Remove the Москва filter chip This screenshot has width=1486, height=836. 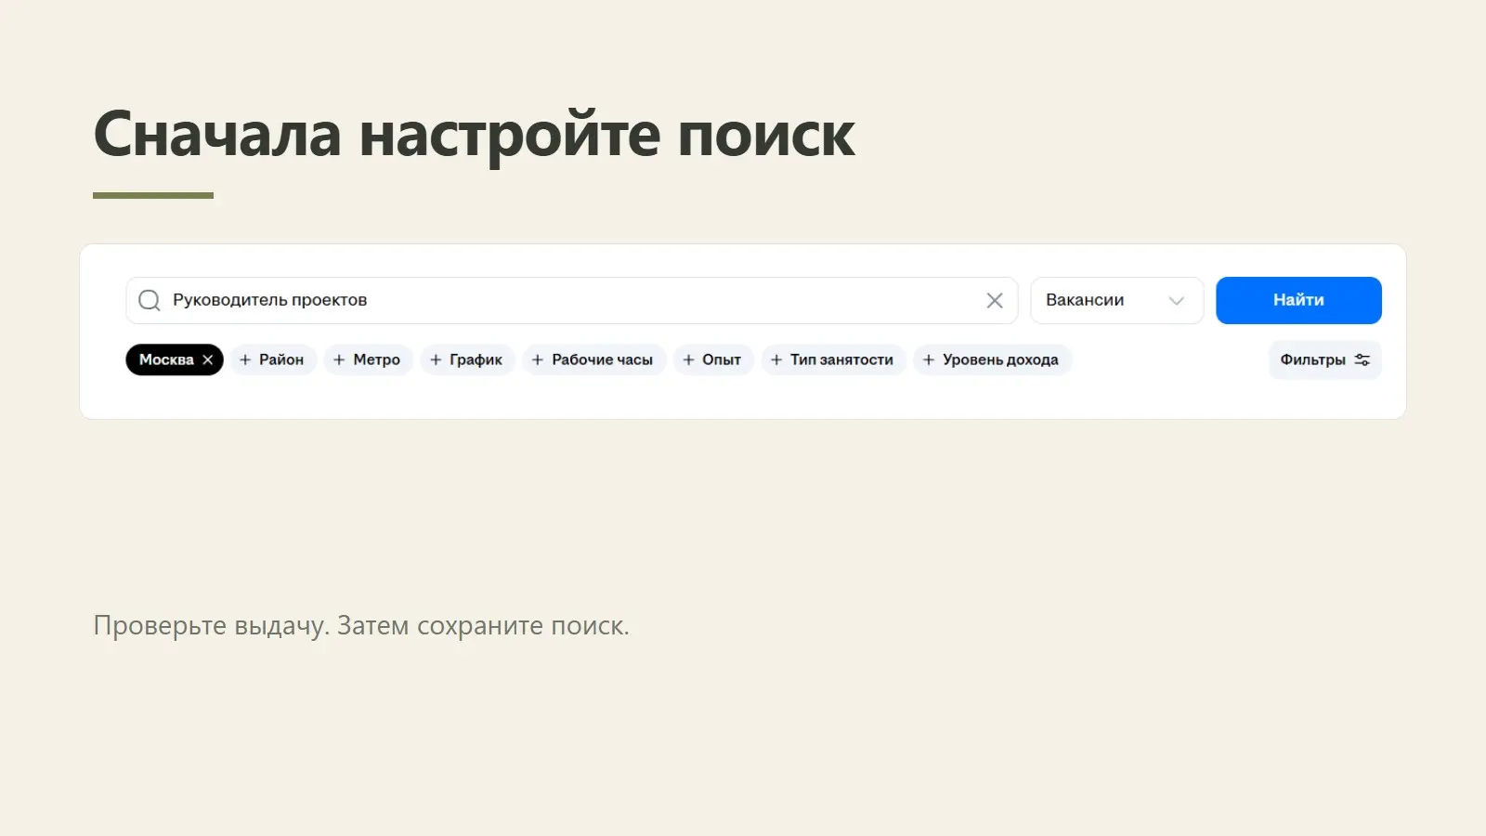pyautogui.click(x=207, y=359)
